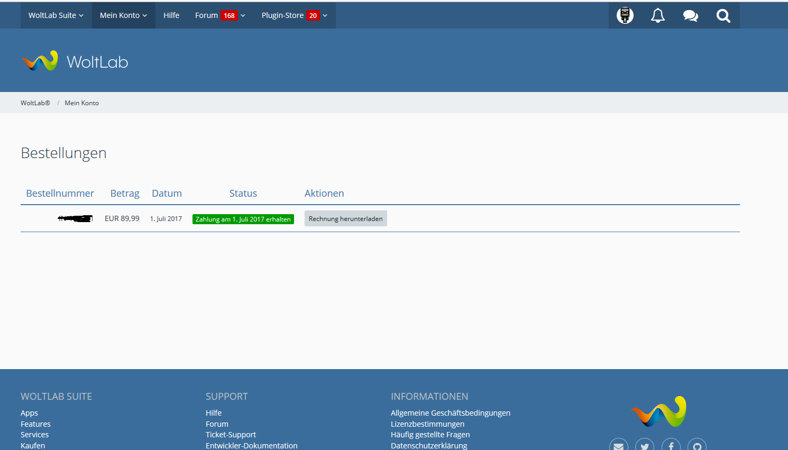The width and height of the screenshot is (788, 450).
Task: Expand the WoltLab Suite dropdown menu
Action: (56, 15)
